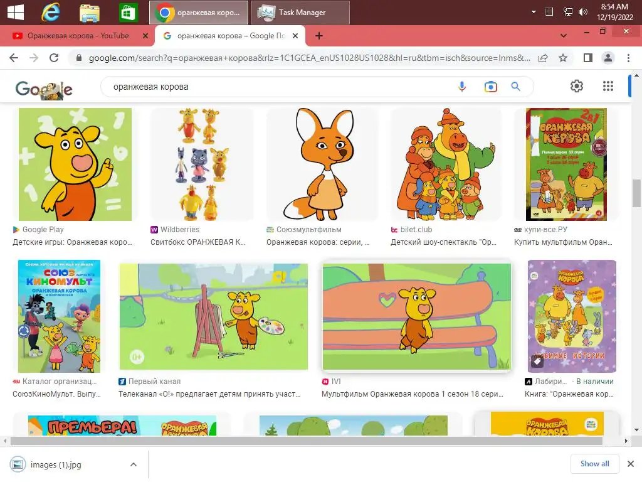This screenshot has height=482, width=642.
Task: Open the купи-все.РУ DVD cover image
Action: point(566,164)
